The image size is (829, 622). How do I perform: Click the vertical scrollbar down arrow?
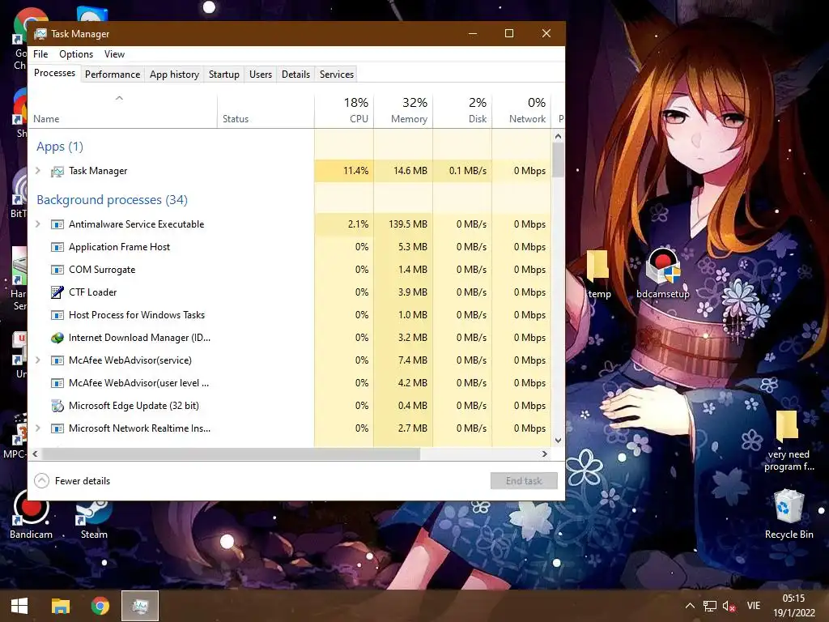pyautogui.click(x=558, y=441)
